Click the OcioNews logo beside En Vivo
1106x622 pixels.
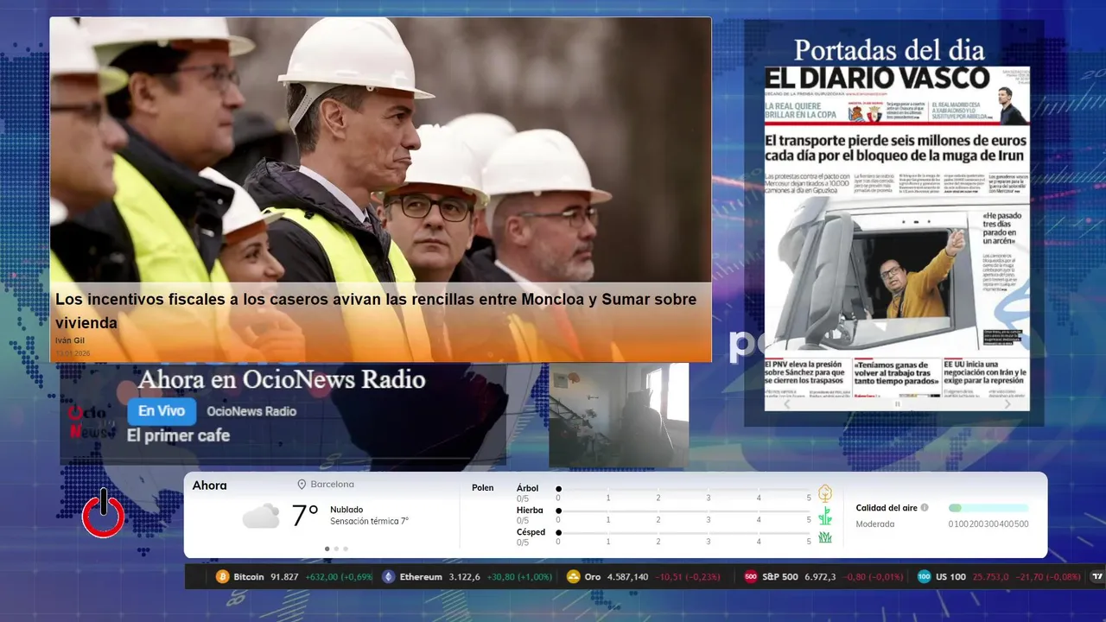click(91, 422)
